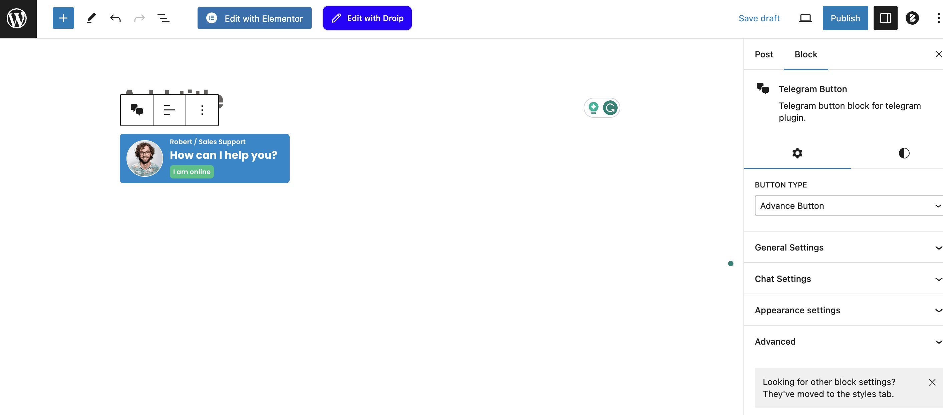
Task: Click the Grammarly icon
Action: coord(610,108)
